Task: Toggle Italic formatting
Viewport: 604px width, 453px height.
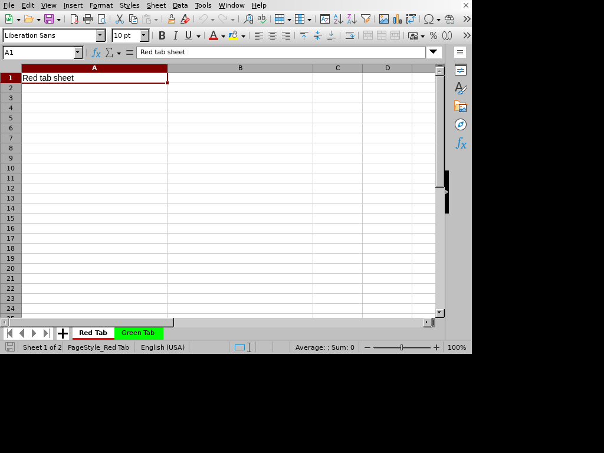Action: 175,35
